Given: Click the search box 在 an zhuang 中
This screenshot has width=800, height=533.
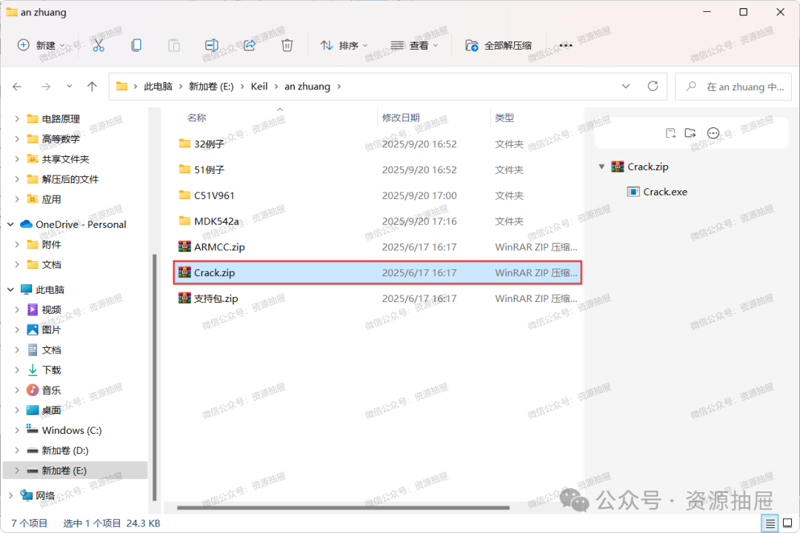Looking at the screenshot, I should coord(733,87).
